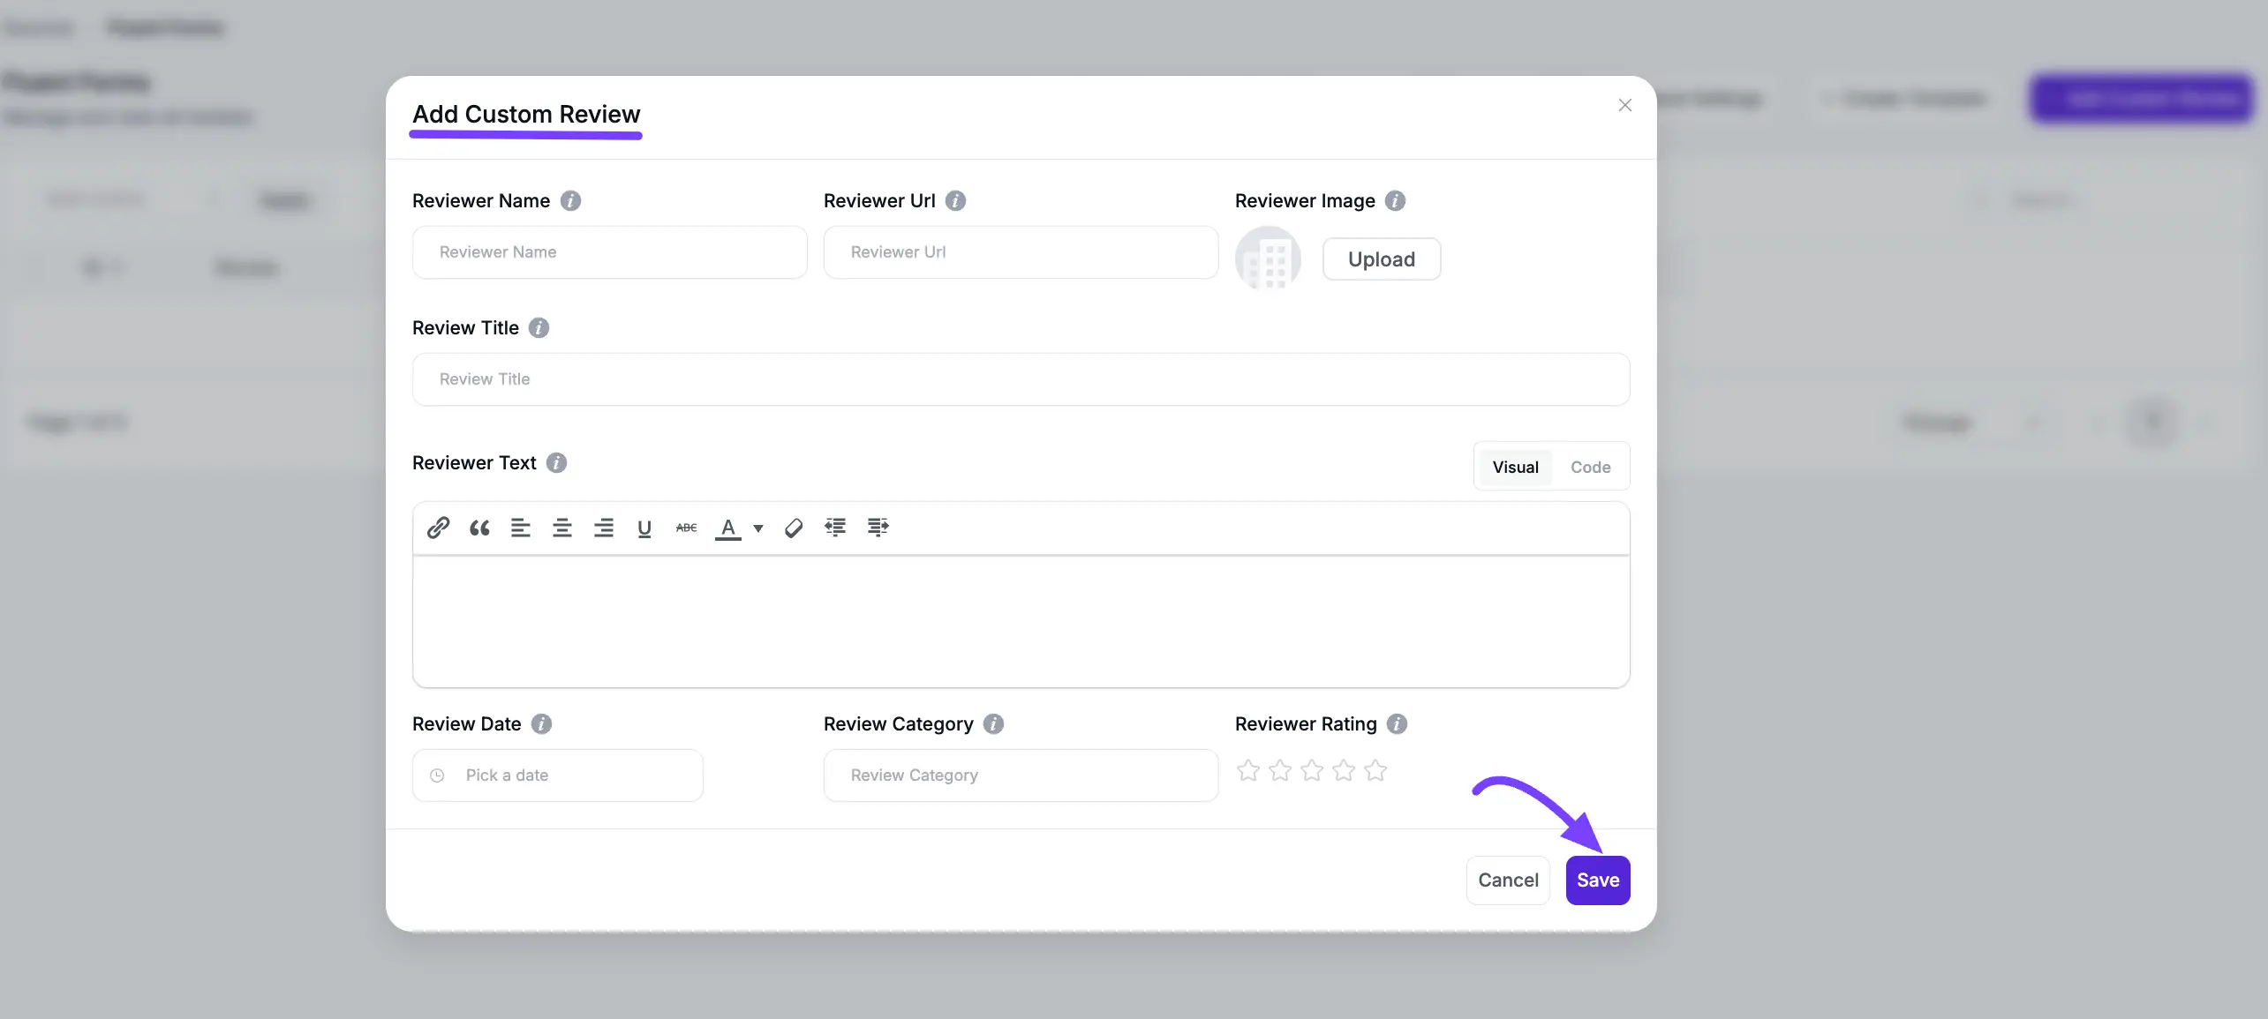Click the text color swatch A
The image size is (2268, 1019).
[727, 528]
